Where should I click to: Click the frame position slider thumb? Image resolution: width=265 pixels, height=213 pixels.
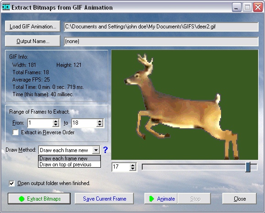248,167
